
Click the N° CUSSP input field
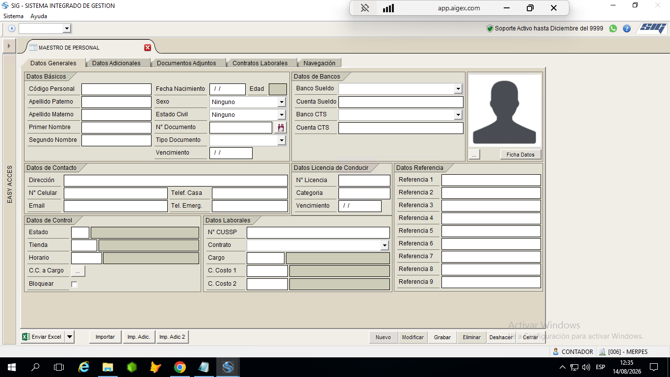(318, 233)
